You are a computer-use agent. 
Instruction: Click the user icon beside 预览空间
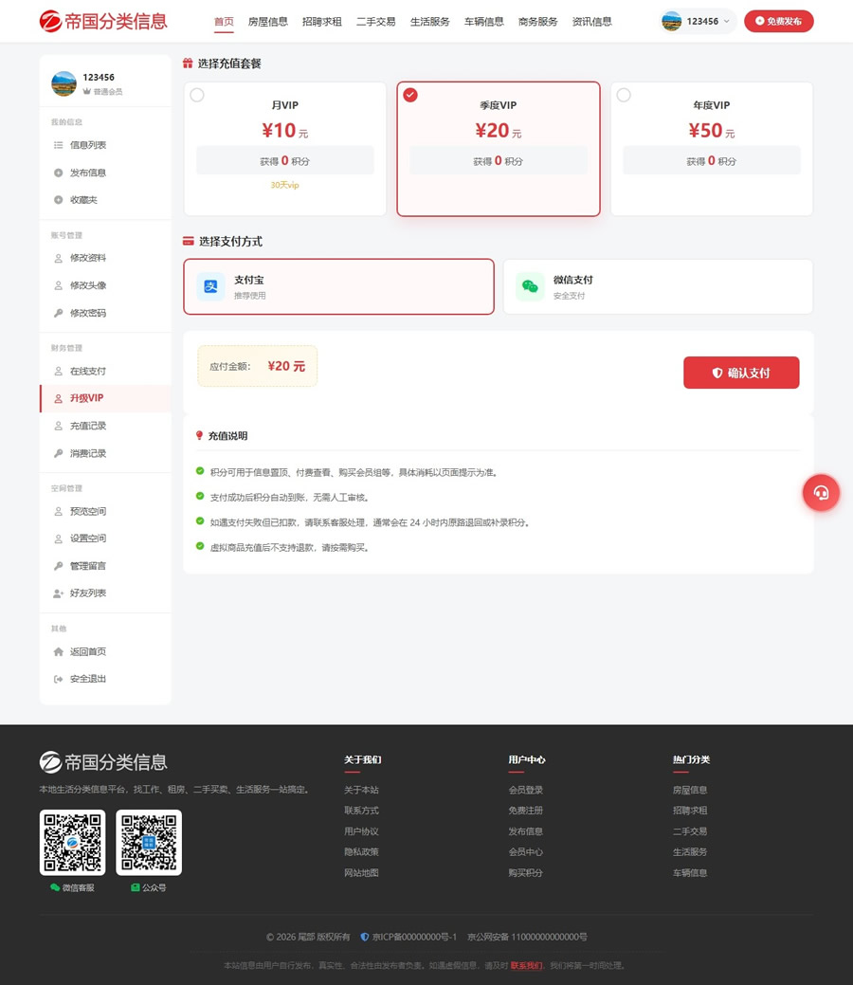tap(59, 511)
